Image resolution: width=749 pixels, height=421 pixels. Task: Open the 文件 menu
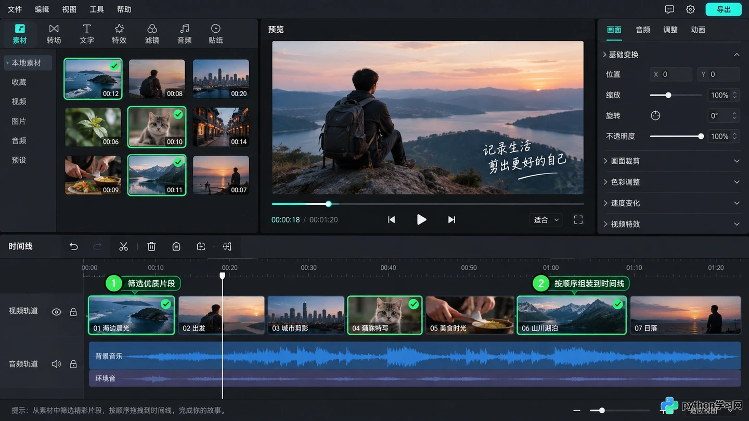tap(15, 9)
